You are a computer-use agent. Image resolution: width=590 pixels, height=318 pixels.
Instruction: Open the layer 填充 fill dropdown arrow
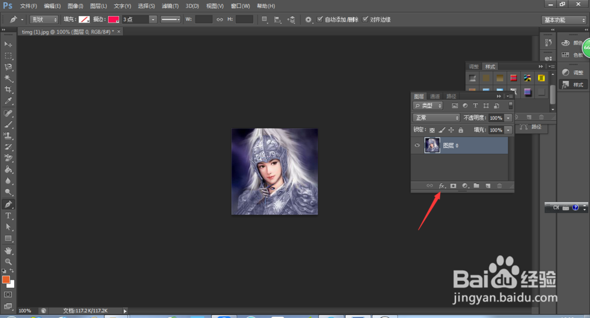(509, 130)
